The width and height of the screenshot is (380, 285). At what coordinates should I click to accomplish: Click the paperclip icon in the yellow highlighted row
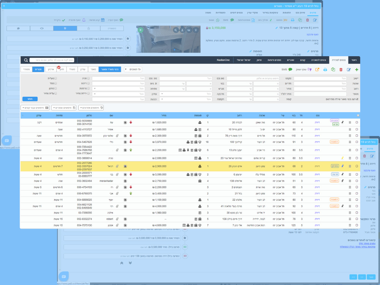click(117, 166)
